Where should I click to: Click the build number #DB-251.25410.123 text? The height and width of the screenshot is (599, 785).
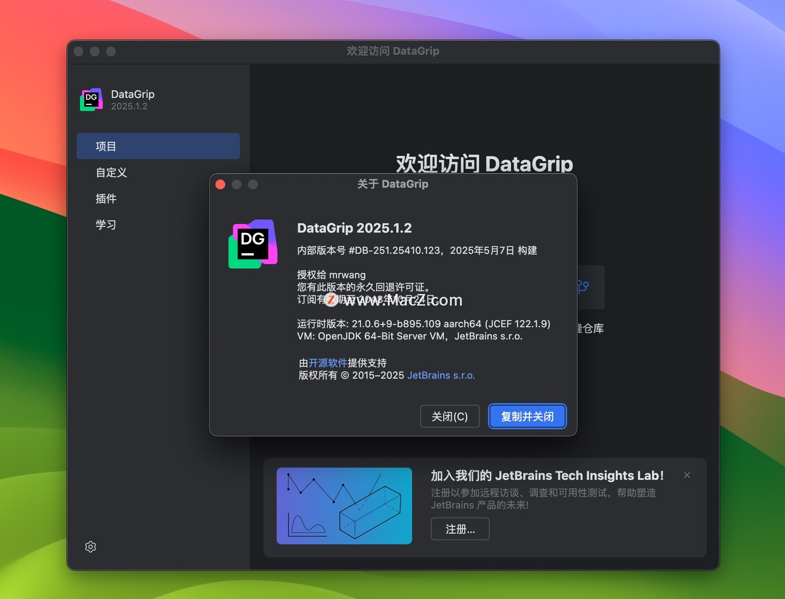pos(394,250)
